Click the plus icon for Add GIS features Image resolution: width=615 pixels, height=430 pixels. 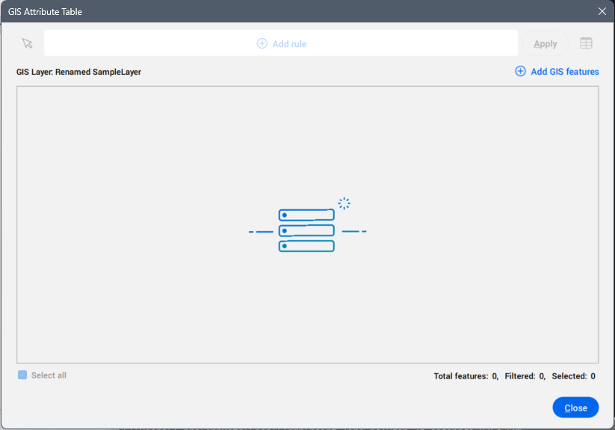(x=521, y=72)
